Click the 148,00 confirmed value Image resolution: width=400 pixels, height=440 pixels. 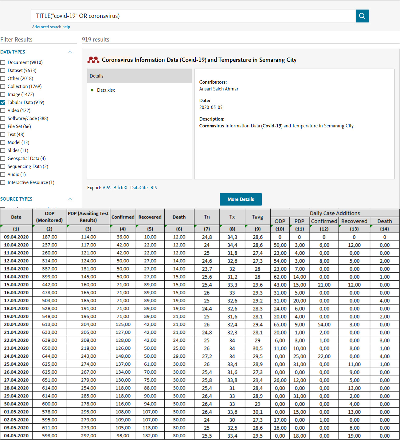[123, 356]
